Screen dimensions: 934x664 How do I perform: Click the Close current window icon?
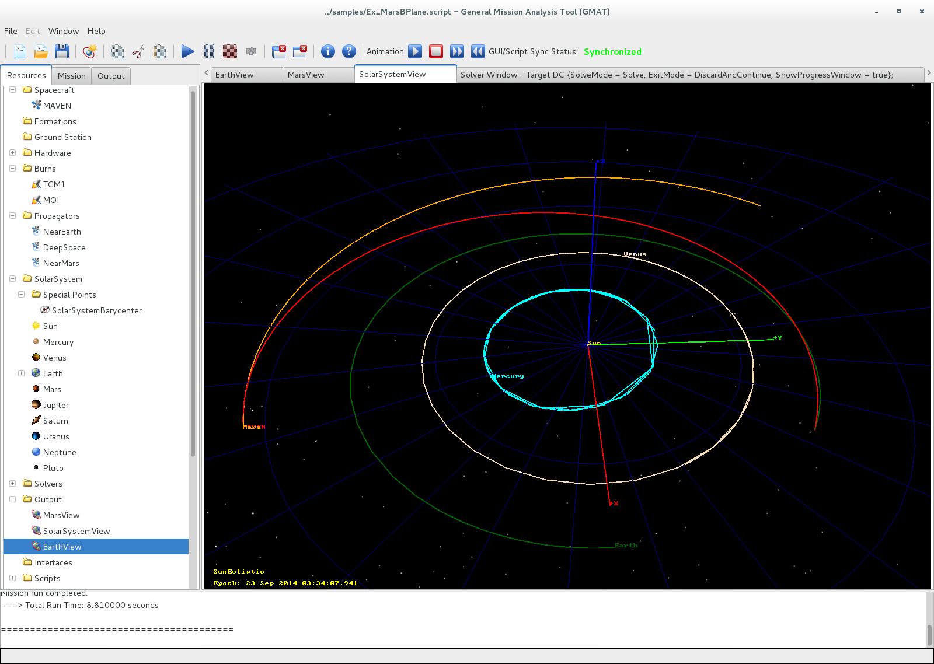click(300, 51)
